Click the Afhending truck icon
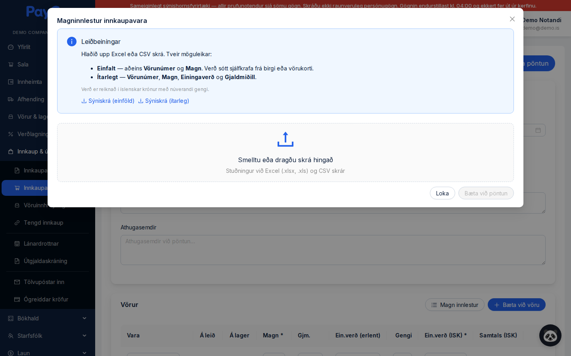Viewport: 571px width, 356px height. (x=11, y=99)
